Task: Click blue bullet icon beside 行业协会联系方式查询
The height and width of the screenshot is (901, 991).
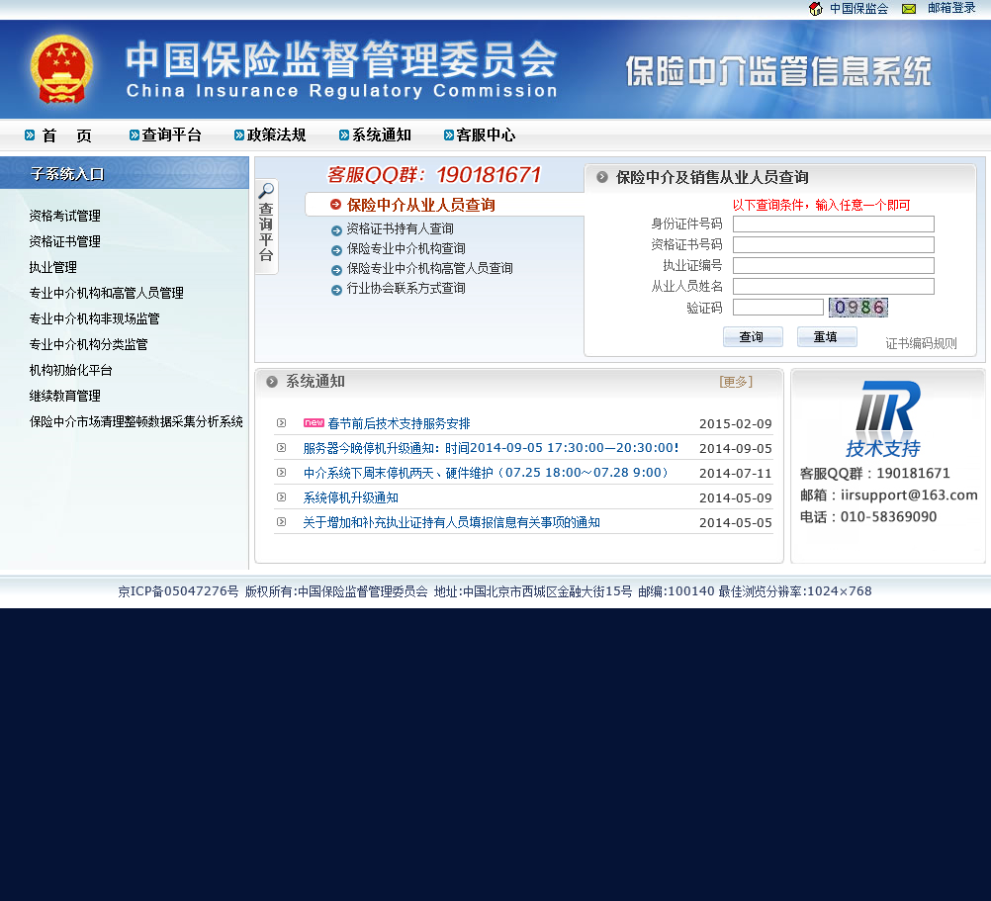Action: pos(337,290)
